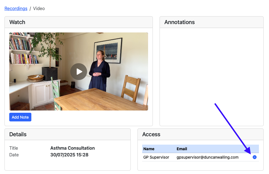Viewport: 269px width, 174px height.
Task: Click the 30/07/2025 15:28 date value
Action: click(x=69, y=155)
